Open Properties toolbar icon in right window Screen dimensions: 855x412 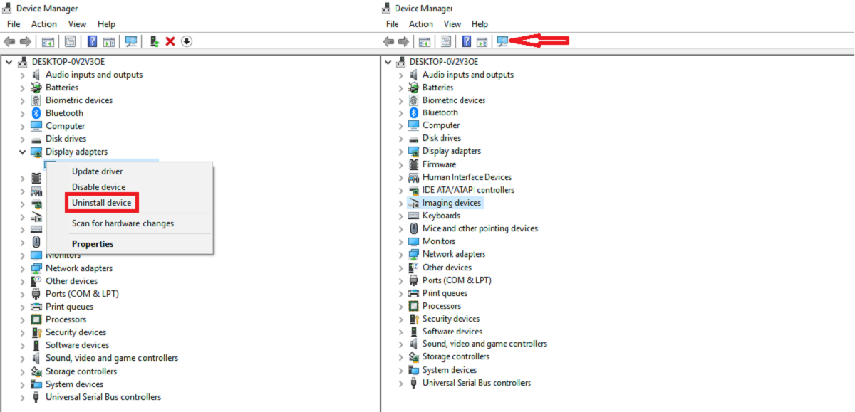(446, 41)
